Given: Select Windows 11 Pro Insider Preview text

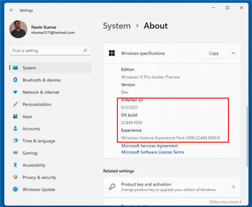Looking at the screenshot, I should [x=151, y=77].
